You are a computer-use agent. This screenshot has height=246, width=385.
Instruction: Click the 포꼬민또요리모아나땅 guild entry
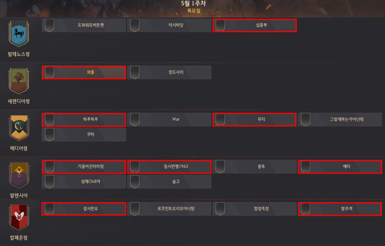[169, 209]
